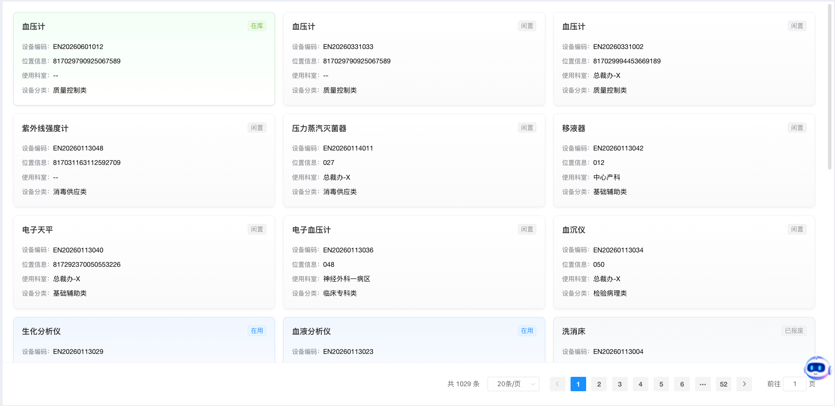Viewport: 835px width, 406px height.
Task: Click 在用 tag on 生化分析仪 card
Action: point(257,331)
